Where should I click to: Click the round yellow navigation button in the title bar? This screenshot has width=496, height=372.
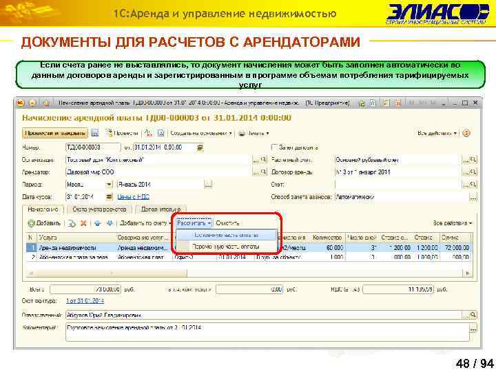[32, 103]
